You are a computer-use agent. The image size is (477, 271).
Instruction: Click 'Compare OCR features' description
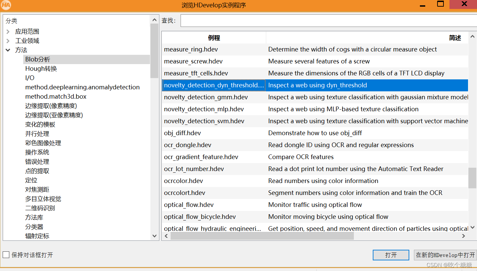301,157
